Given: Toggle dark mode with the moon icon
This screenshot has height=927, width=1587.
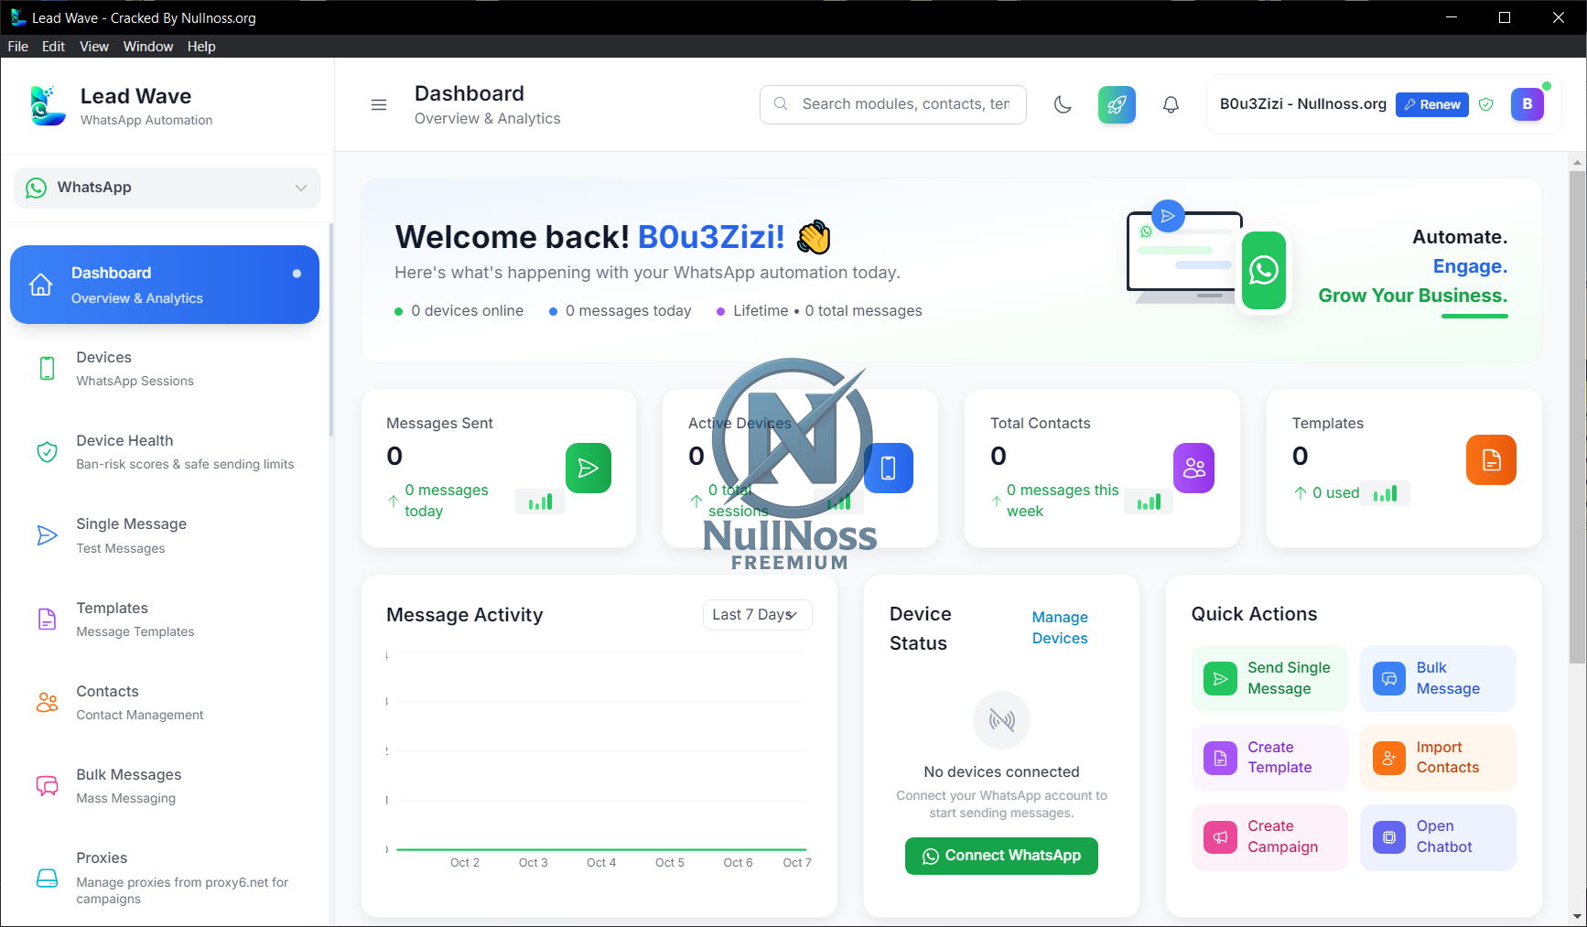Looking at the screenshot, I should [1063, 104].
